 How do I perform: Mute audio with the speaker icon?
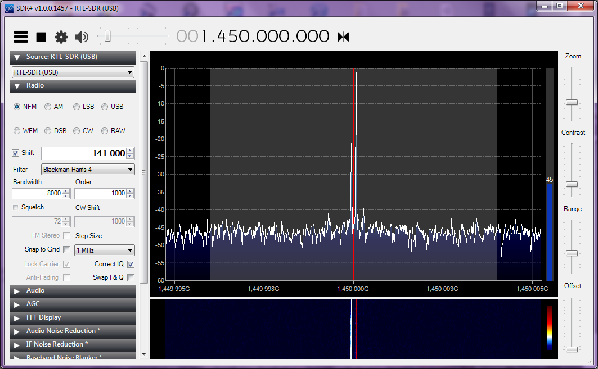pos(81,37)
